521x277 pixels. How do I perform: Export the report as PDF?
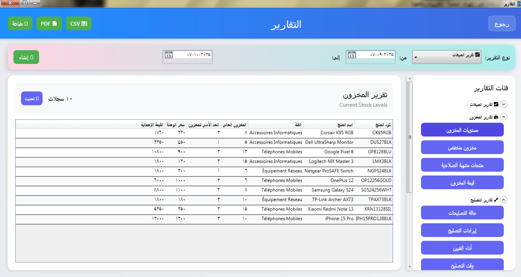pyautogui.click(x=49, y=24)
